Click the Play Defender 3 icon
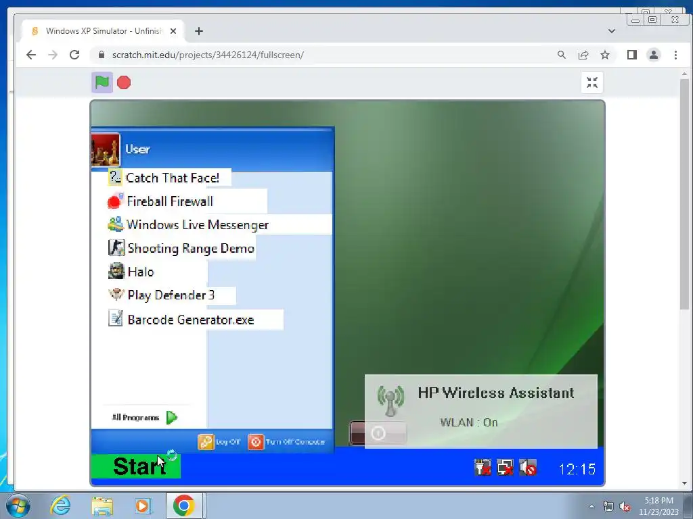The image size is (693, 519). tap(116, 295)
